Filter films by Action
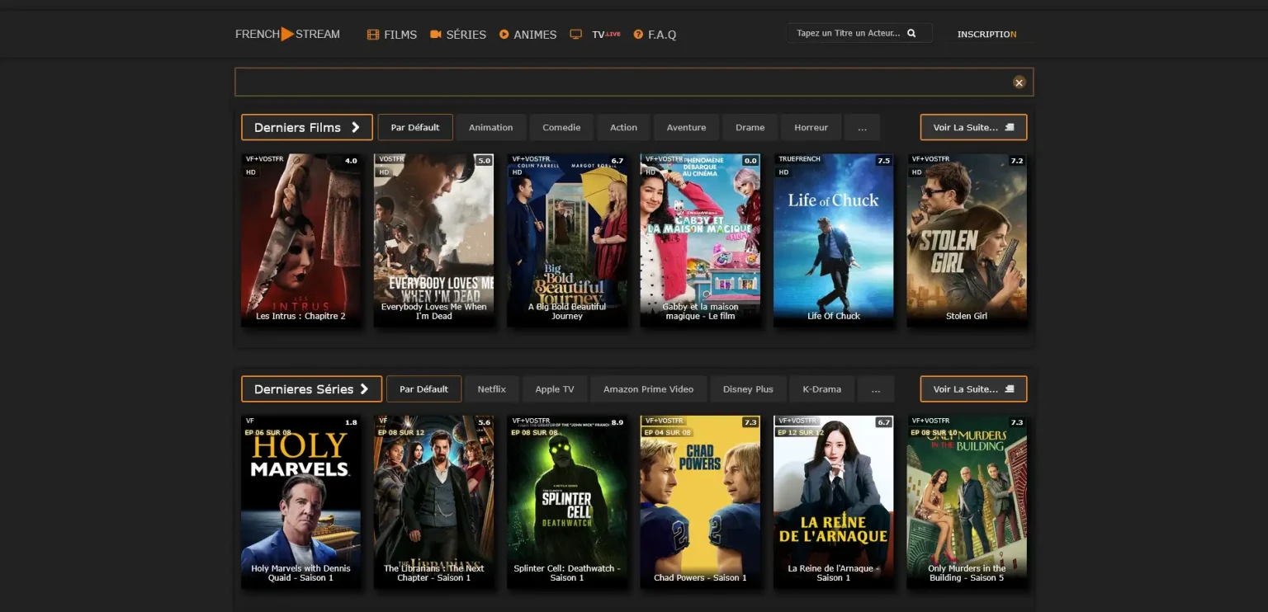Image resolution: width=1268 pixels, height=612 pixels. [623, 128]
